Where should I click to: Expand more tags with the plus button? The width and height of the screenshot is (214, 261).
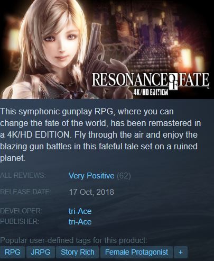pos(181,252)
